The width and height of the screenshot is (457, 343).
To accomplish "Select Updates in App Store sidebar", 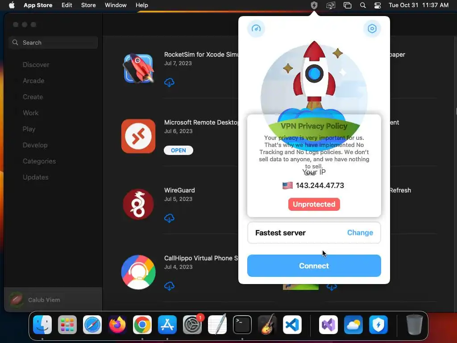I will tap(36, 177).
